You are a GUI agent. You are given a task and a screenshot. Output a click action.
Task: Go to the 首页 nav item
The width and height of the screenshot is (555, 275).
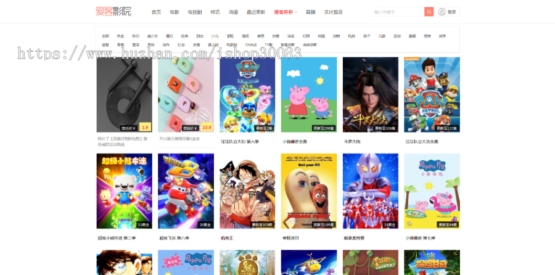[x=156, y=12]
